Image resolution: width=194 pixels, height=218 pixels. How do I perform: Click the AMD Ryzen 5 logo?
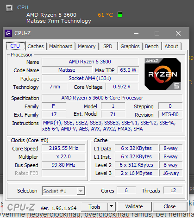point(163,74)
